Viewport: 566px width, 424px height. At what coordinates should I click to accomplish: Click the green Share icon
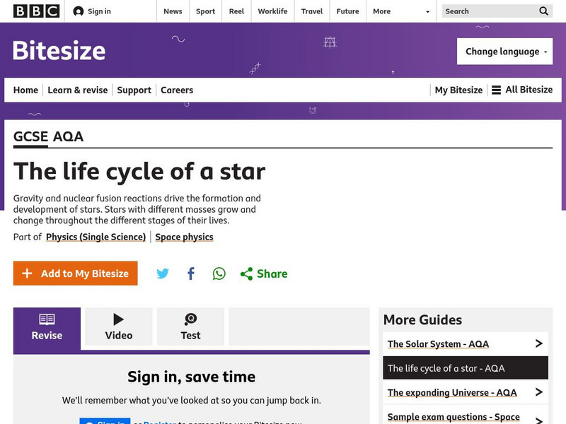pos(246,273)
